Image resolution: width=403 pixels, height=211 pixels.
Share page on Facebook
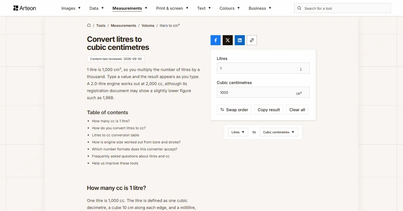pos(216,40)
